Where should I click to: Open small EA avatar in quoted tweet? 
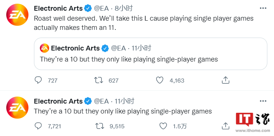point(44,48)
